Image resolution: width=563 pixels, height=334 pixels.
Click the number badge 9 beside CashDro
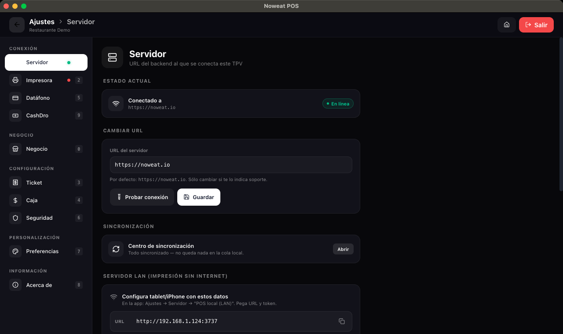[79, 115]
